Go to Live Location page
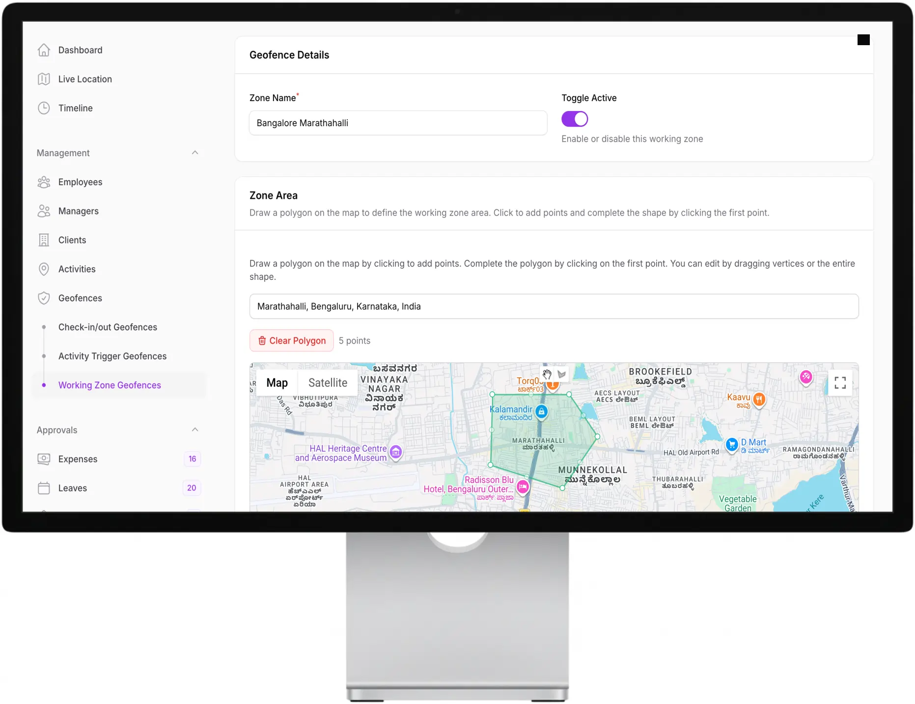The width and height of the screenshot is (915, 704). [85, 79]
